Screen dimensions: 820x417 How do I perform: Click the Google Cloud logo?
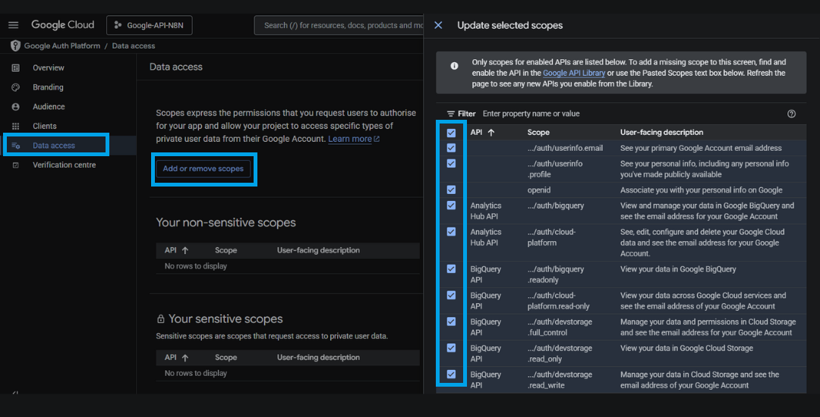point(63,24)
